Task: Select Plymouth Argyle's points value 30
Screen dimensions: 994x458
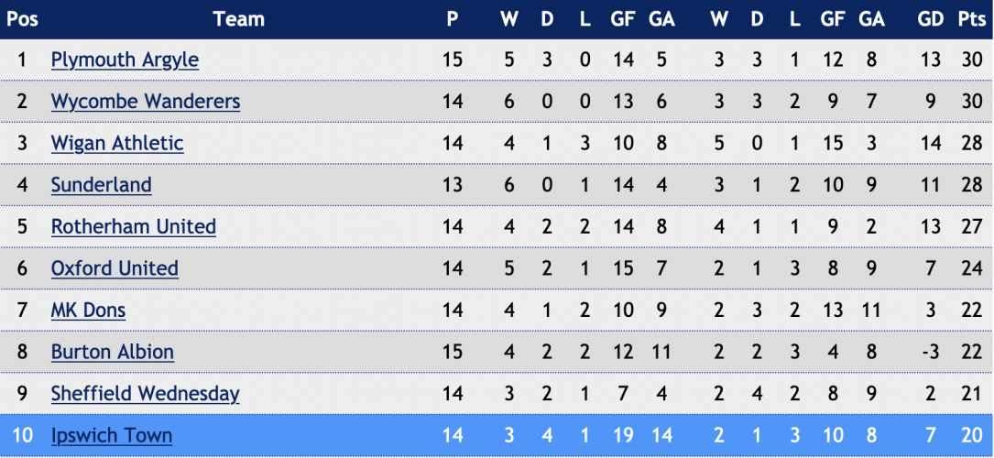Action: click(x=971, y=60)
